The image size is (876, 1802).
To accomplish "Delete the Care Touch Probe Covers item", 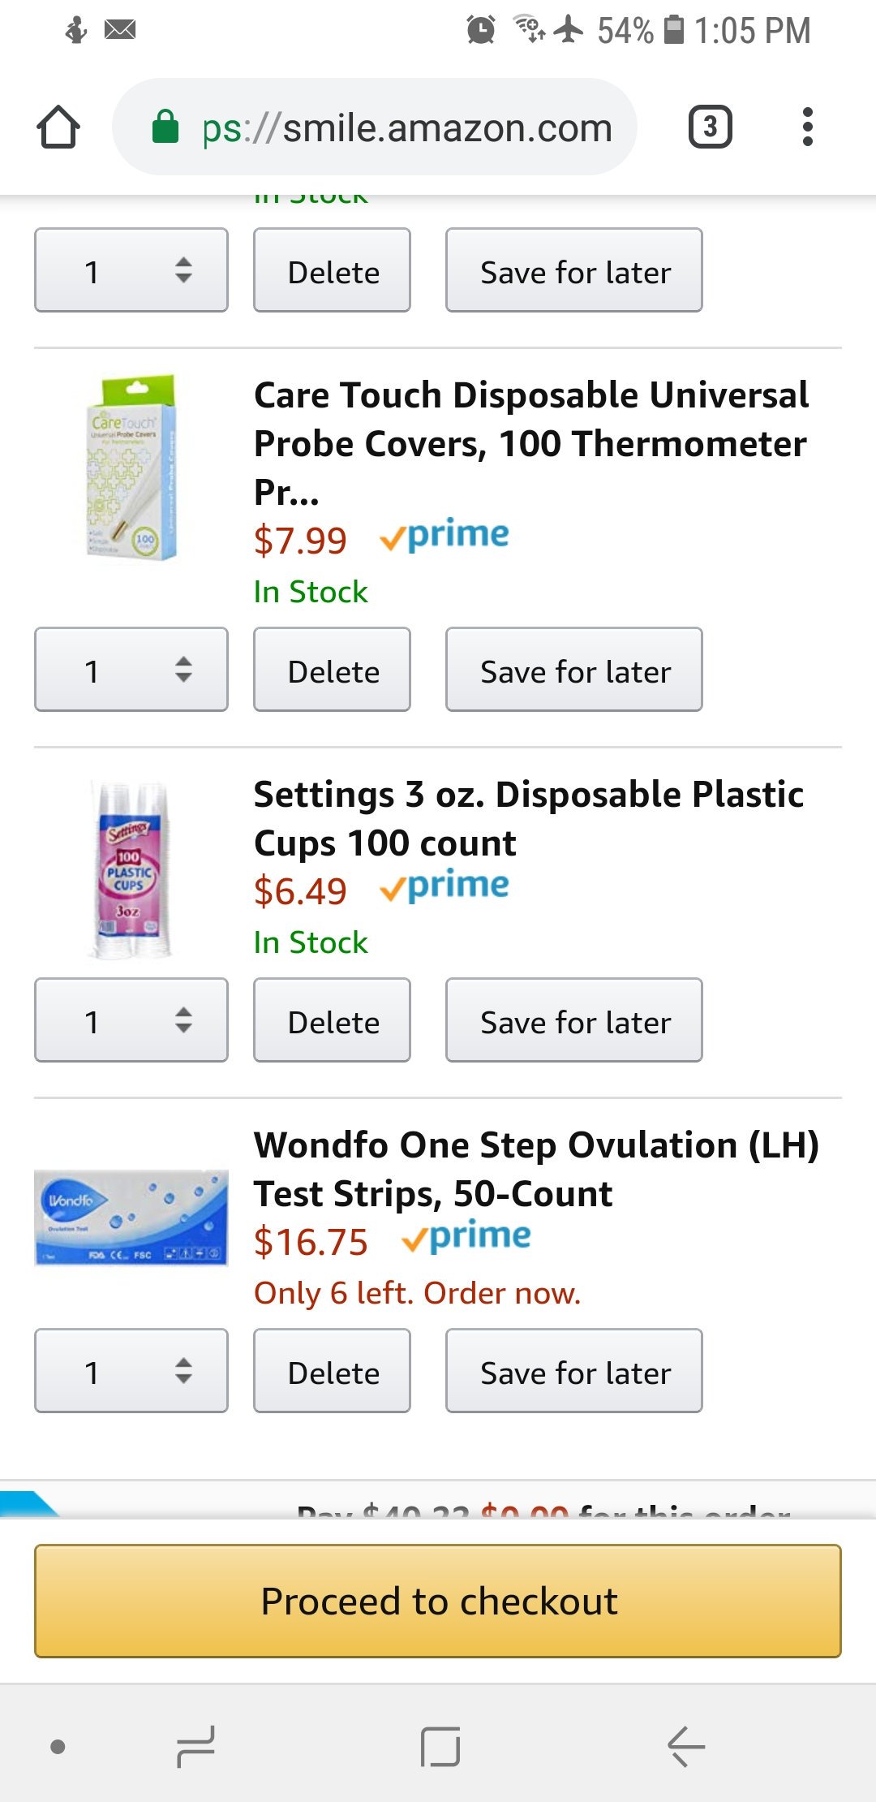I will (x=333, y=670).
